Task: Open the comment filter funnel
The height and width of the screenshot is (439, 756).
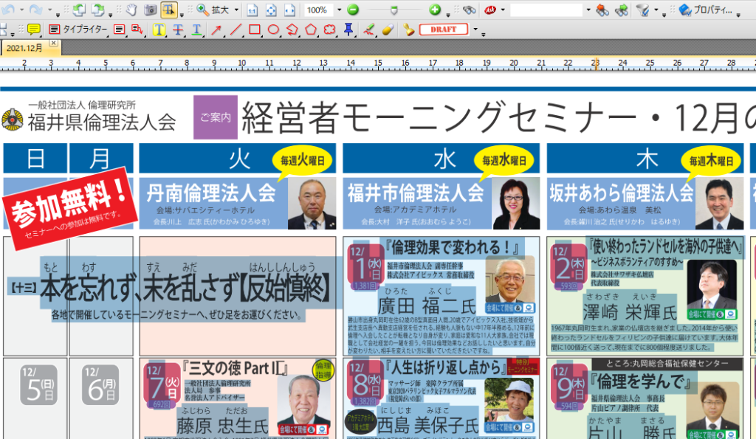Action: 642,10
